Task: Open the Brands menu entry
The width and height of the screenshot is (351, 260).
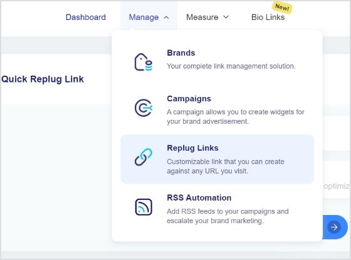Action: 217,59
